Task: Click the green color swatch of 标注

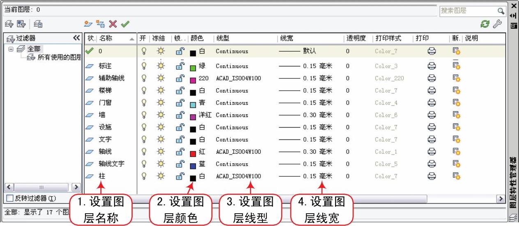Action: [193, 68]
